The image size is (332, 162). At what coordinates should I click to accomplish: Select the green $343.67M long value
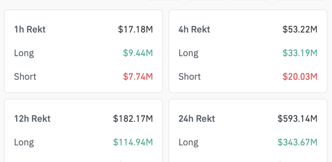tap(297, 142)
